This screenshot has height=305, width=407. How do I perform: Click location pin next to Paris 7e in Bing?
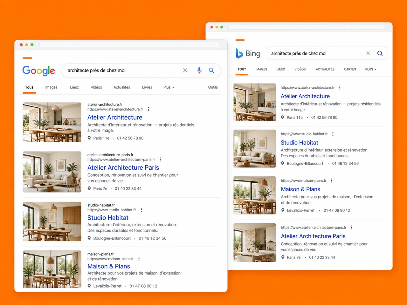[x=283, y=257]
